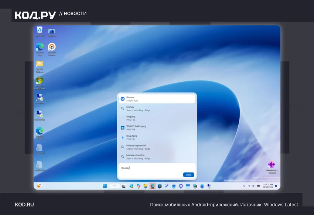Switch to the highlighted Edge taskbar icon
314x215 pixels.
click(153, 186)
